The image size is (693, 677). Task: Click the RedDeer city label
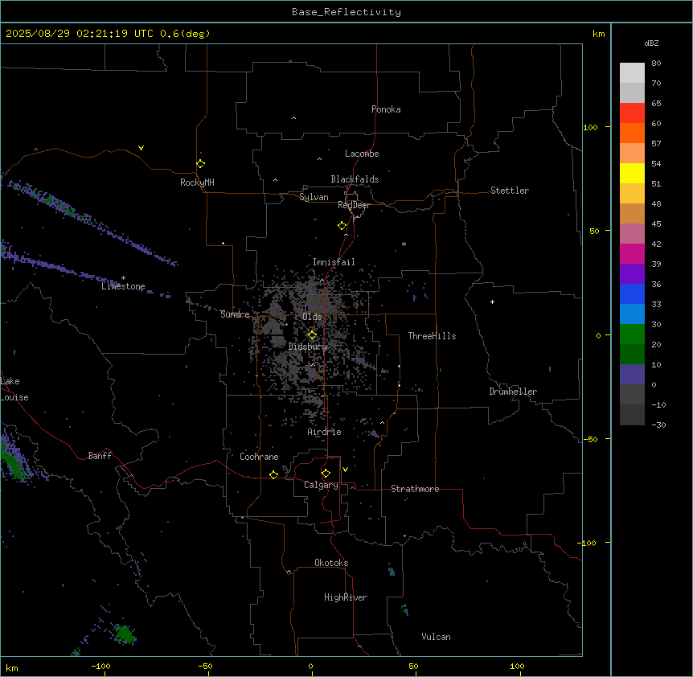point(354,205)
